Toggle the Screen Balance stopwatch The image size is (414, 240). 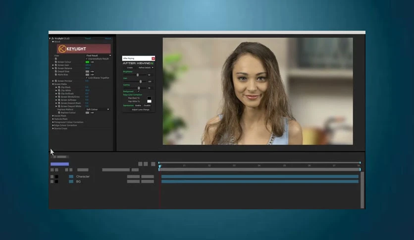pyautogui.click(x=55, y=68)
